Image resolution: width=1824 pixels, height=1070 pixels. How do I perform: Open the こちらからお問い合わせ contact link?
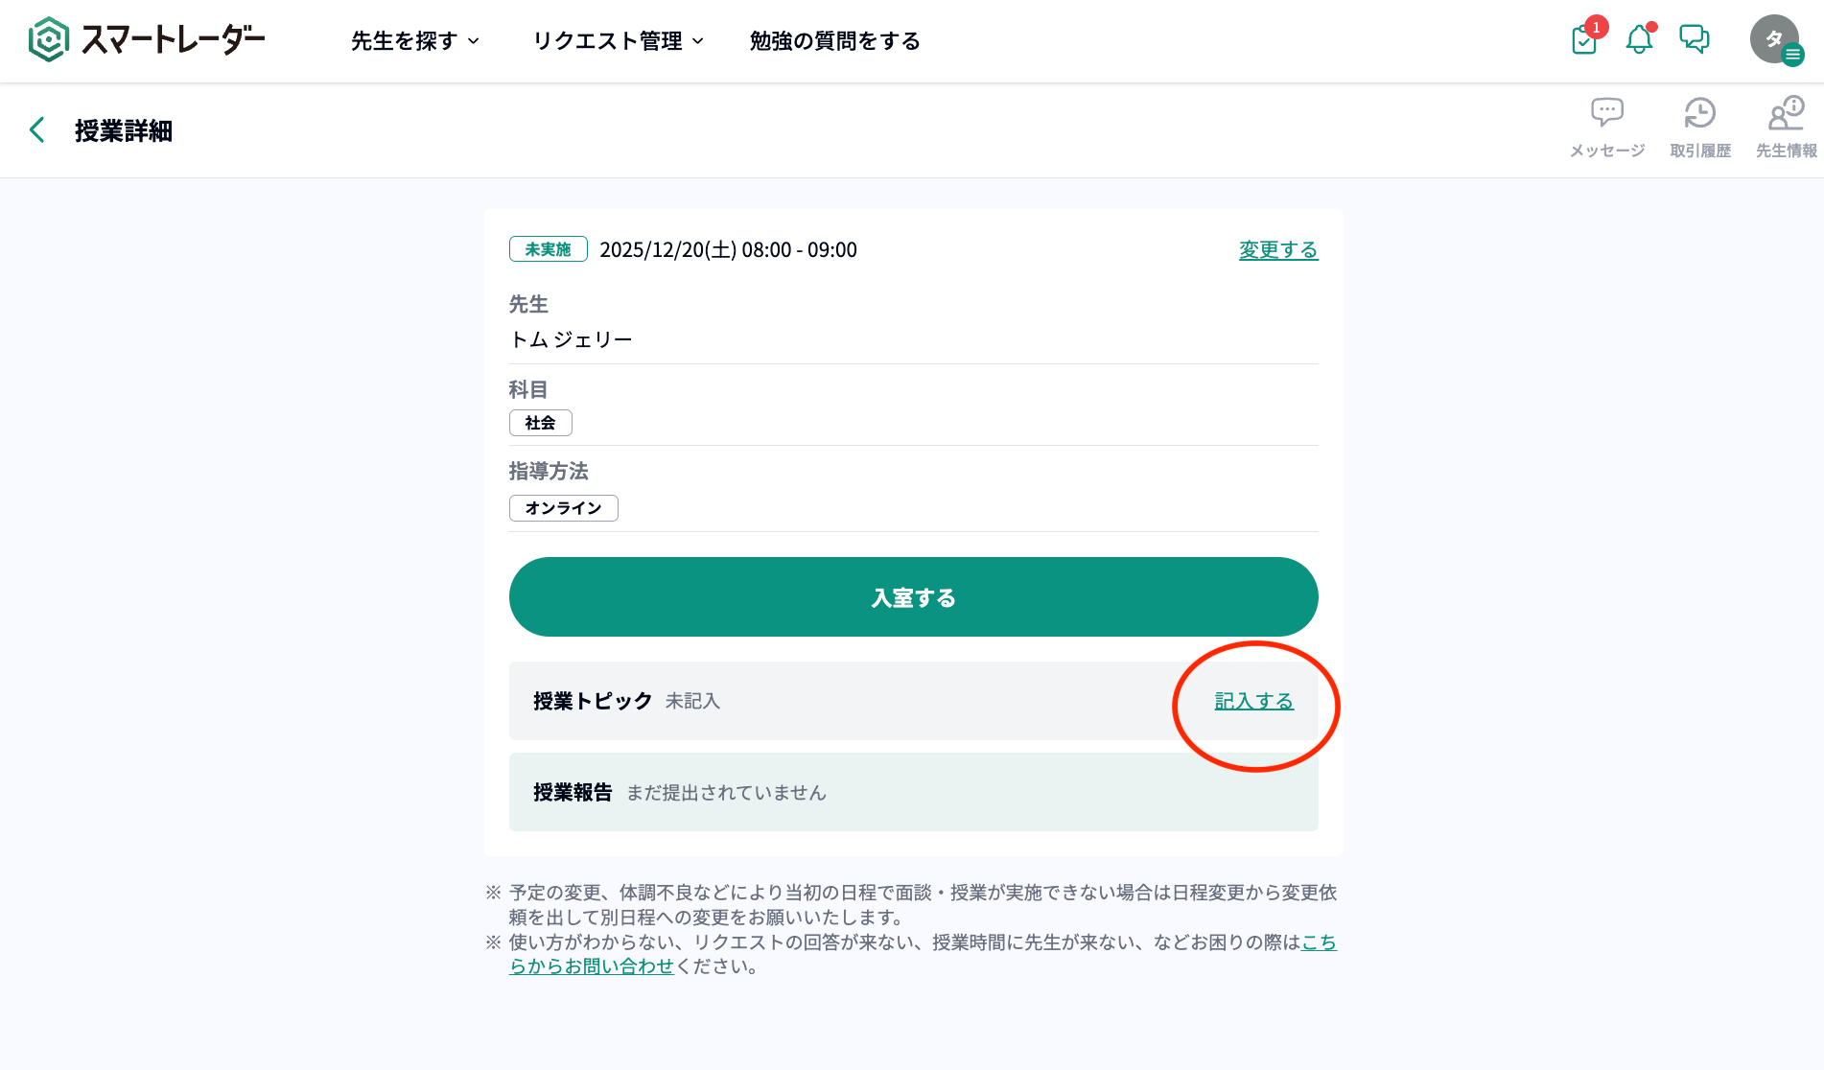[x=592, y=966]
